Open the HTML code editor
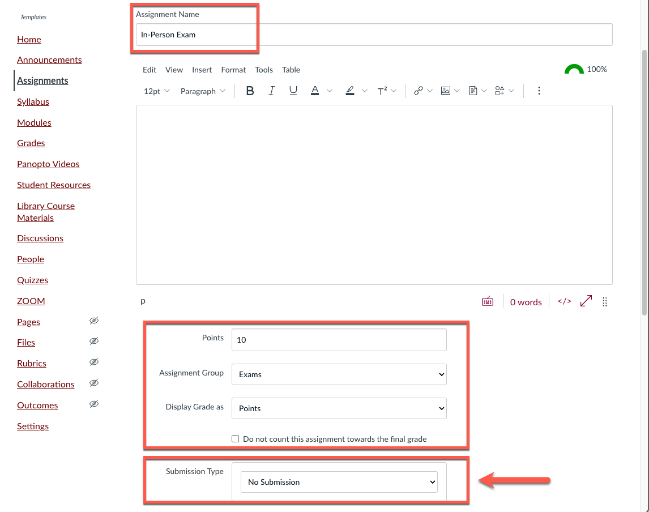The width and height of the screenshot is (649, 512). point(564,301)
